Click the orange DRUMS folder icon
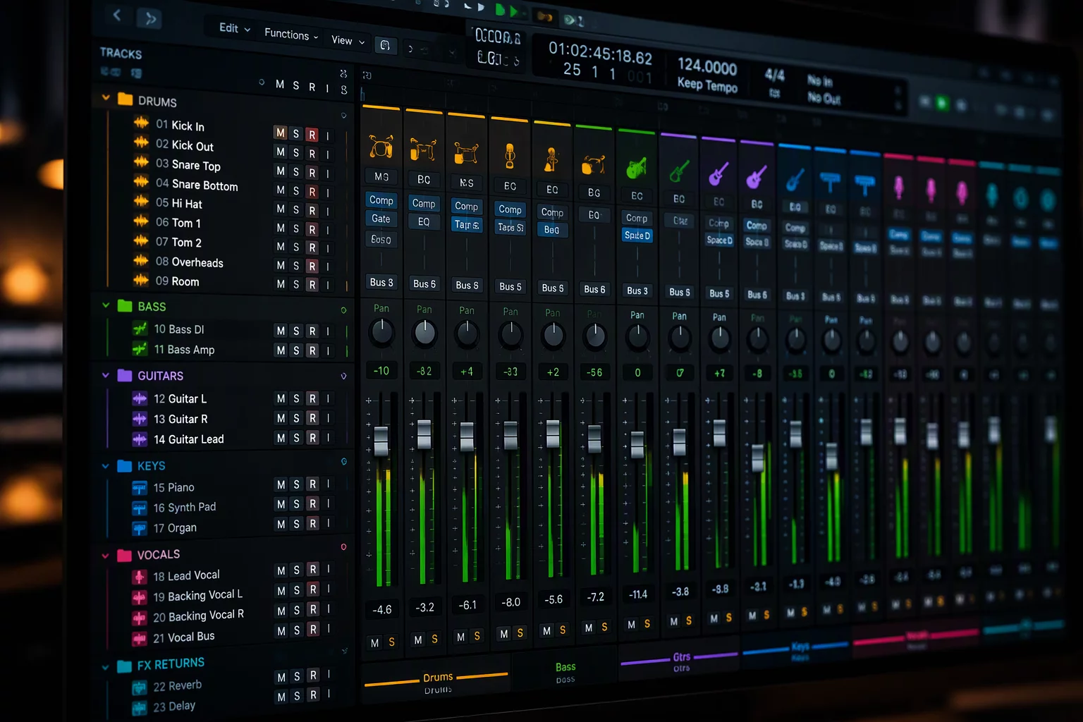Screen dimensions: 1083x722 [126, 99]
